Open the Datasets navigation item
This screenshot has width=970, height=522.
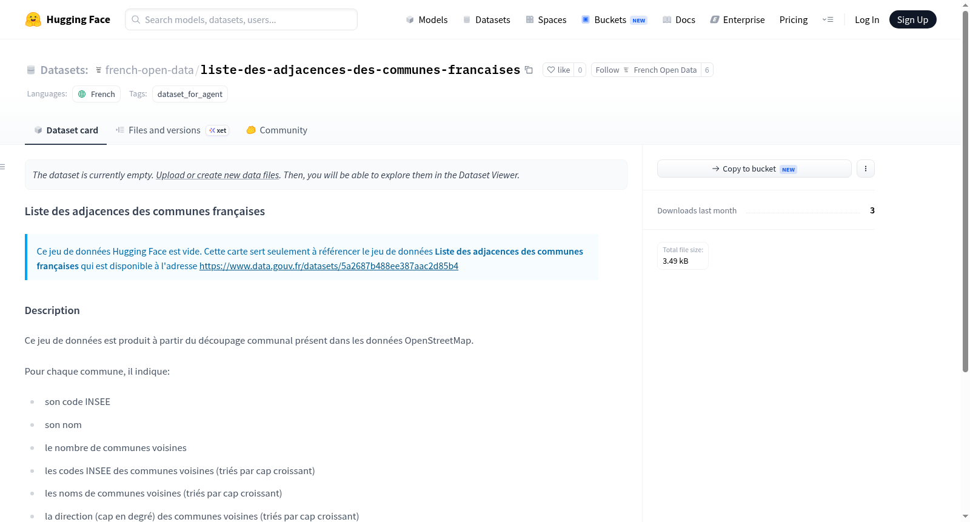point(486,19)
